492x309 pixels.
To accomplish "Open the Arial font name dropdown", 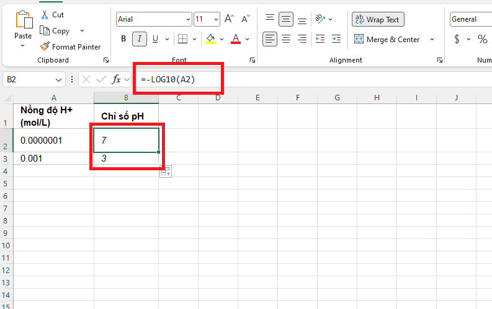I will click(188, 19).
